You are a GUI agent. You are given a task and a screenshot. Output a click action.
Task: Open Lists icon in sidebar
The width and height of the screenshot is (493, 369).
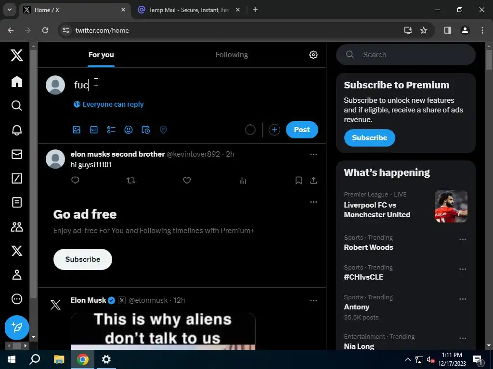[17, 202]
